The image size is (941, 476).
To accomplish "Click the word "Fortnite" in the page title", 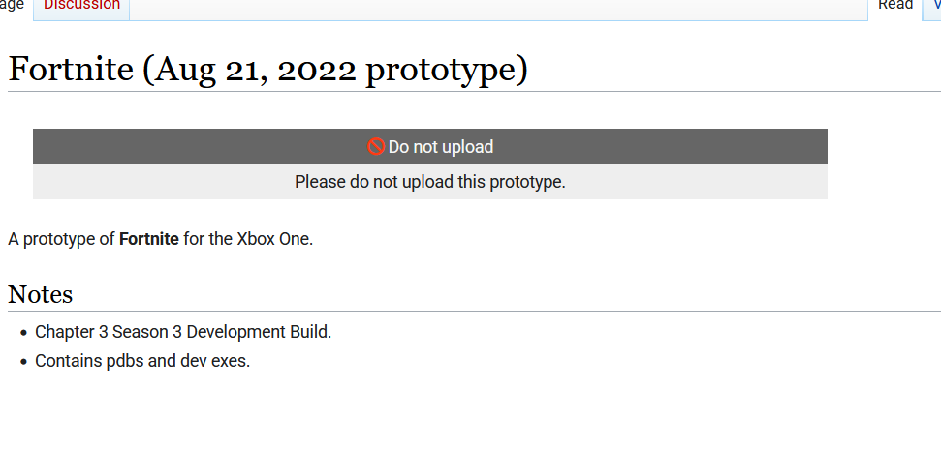I will [71, 69].
